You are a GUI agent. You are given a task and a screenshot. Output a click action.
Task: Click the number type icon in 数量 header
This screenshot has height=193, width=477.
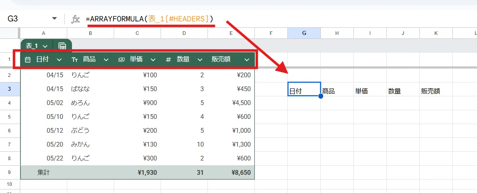coord(169,59)
